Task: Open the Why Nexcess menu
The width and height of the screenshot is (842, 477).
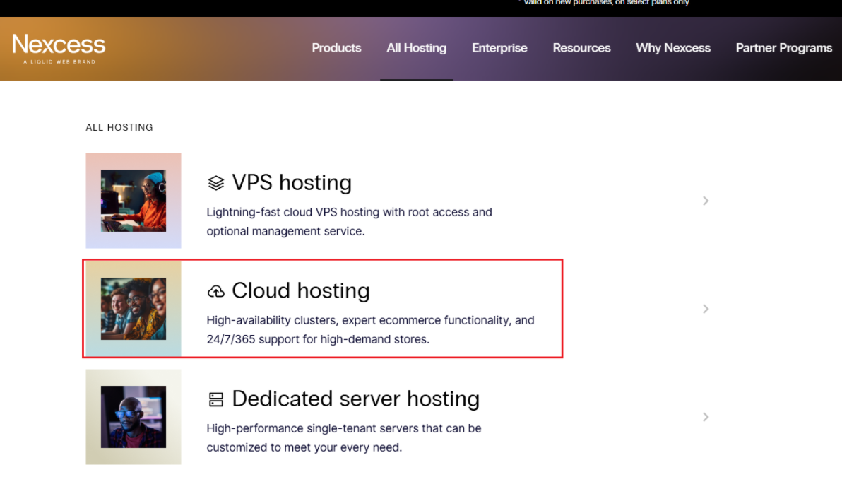Action: point(673,48)
